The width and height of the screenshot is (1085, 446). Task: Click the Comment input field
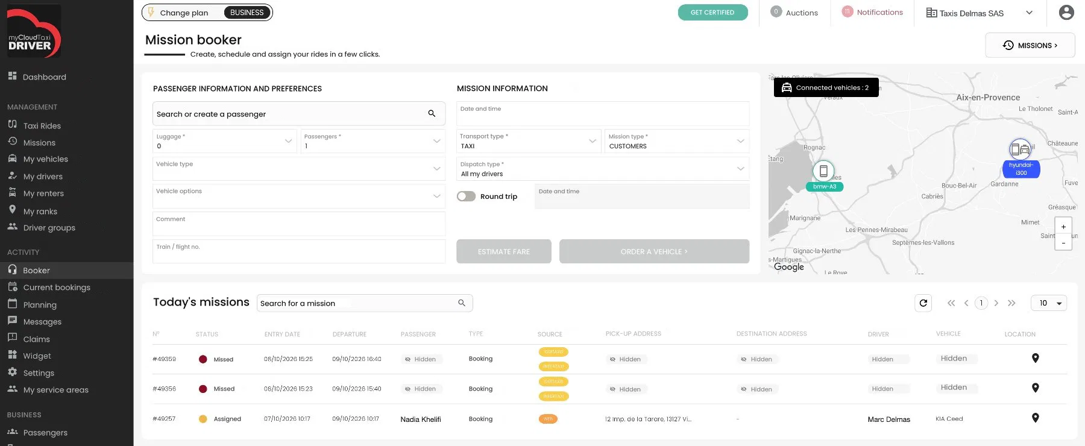299,224
